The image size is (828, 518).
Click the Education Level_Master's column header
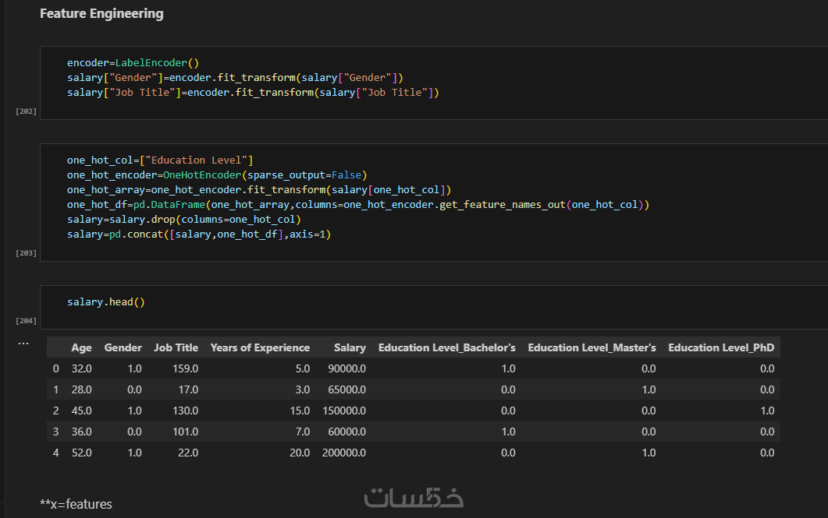(592, 348)
